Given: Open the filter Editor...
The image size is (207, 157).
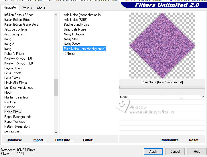Looking at the screenshot, I should pos(89,140).
